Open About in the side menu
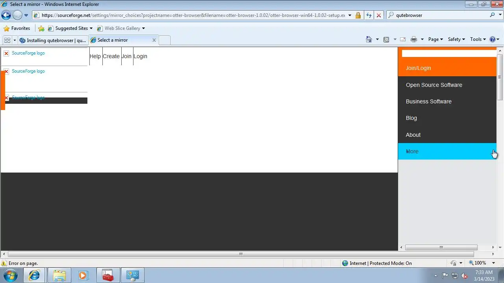504x283 pixels. (x=447, y=135)
